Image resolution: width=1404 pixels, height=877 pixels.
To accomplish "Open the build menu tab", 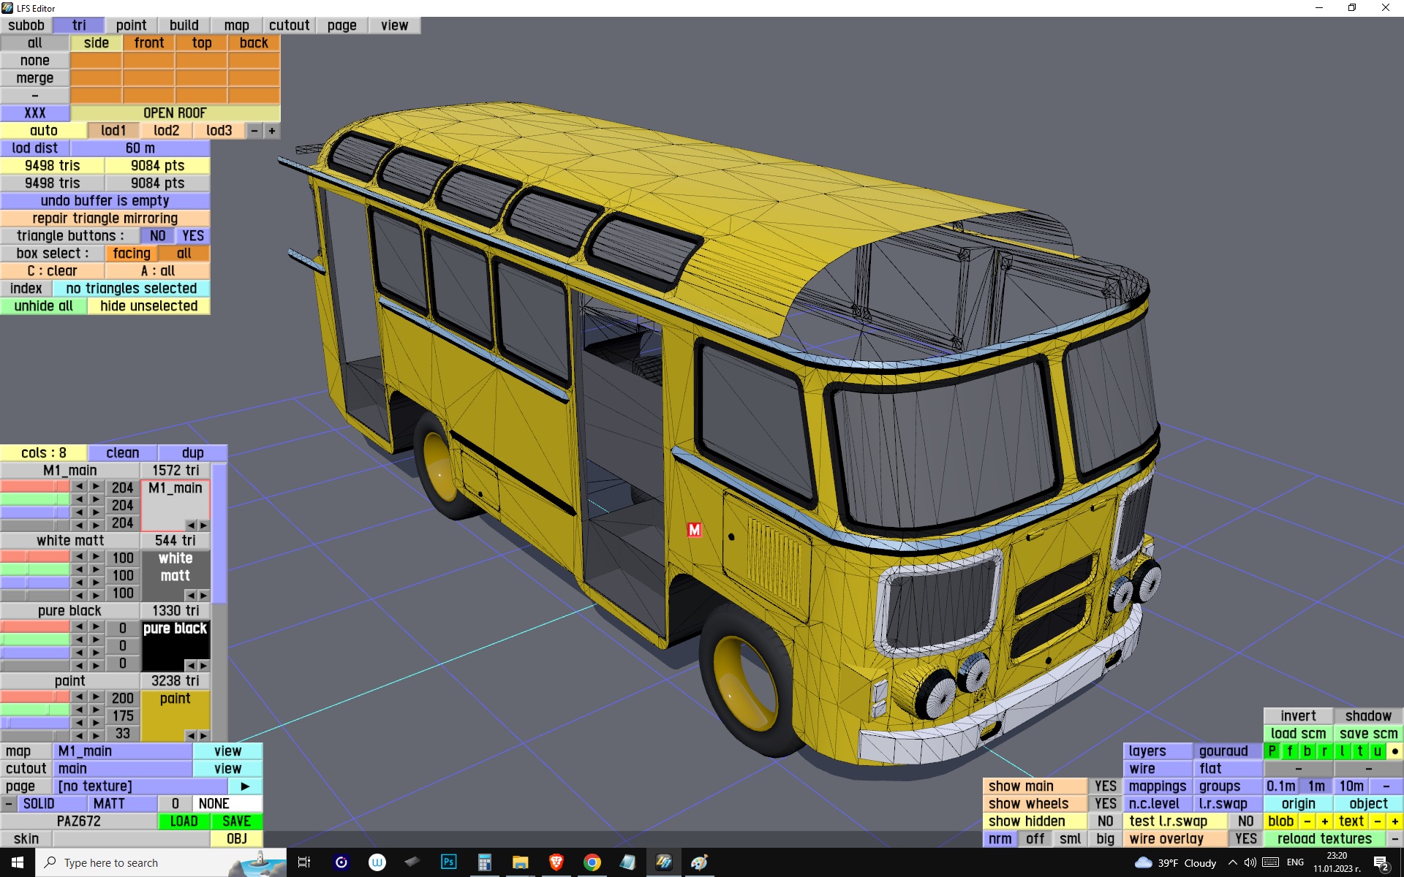I will (x=184, y=25).
